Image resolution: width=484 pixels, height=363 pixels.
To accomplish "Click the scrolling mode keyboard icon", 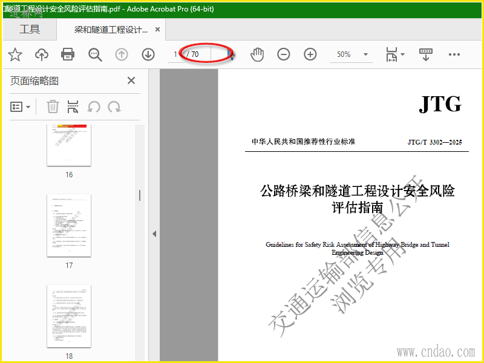I will [426, 54].
